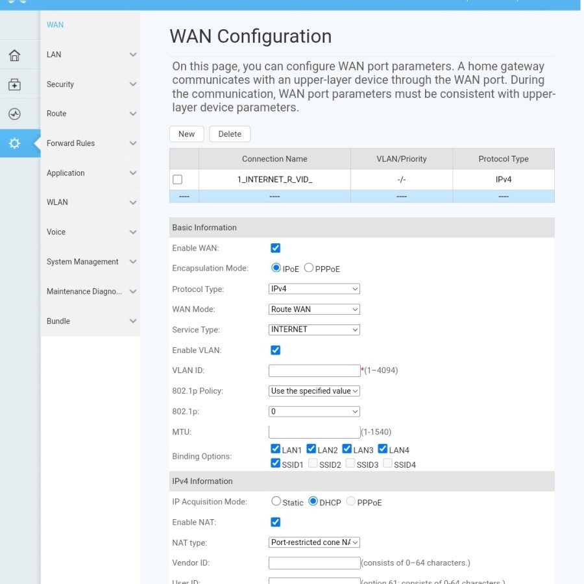The height and width of the screenshot is (584, 584).
Task: Open the Security menu item
Action: [60, 84]
